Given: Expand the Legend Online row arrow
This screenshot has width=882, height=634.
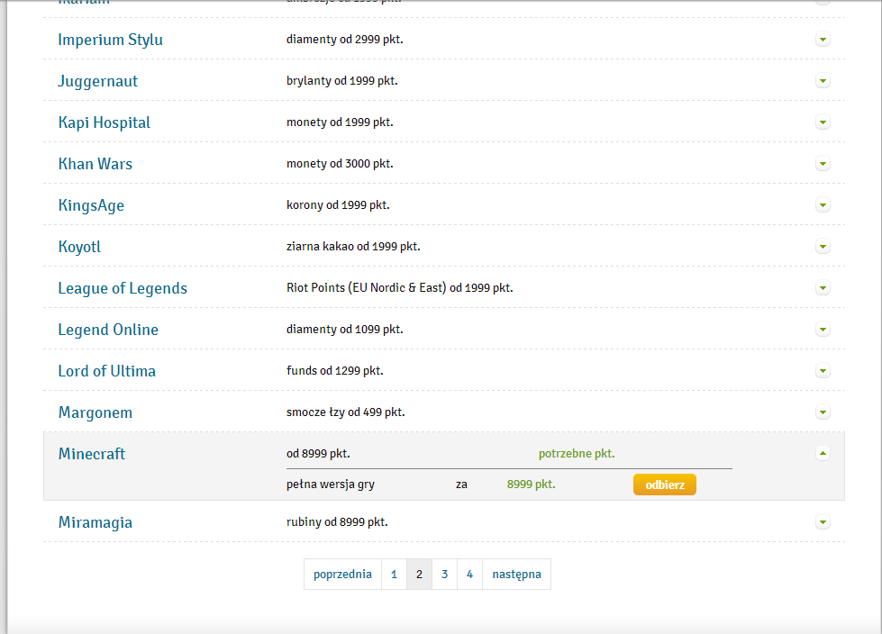Looking at the screenshot, I should 823,330.
